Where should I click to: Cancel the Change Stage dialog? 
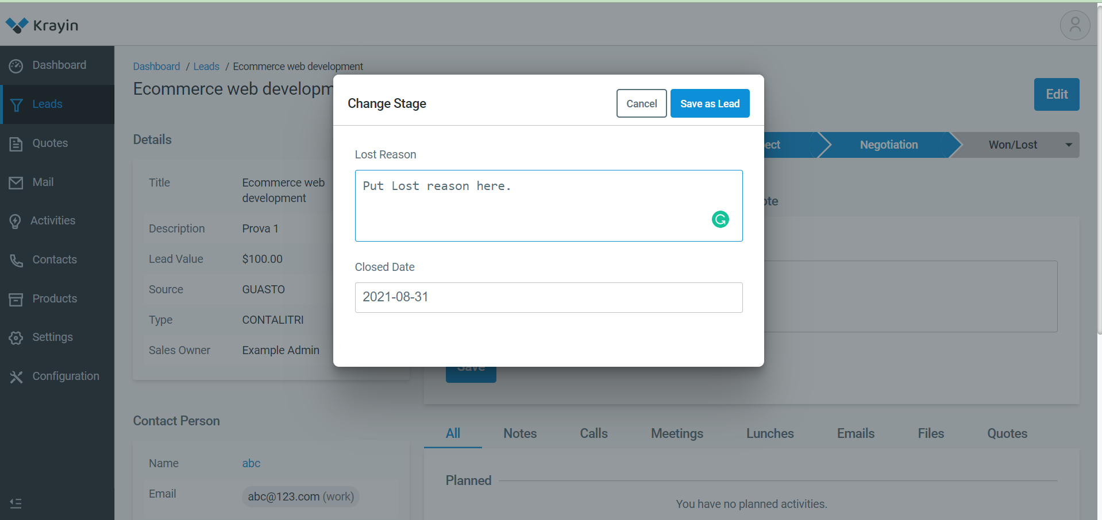[641, 103]
